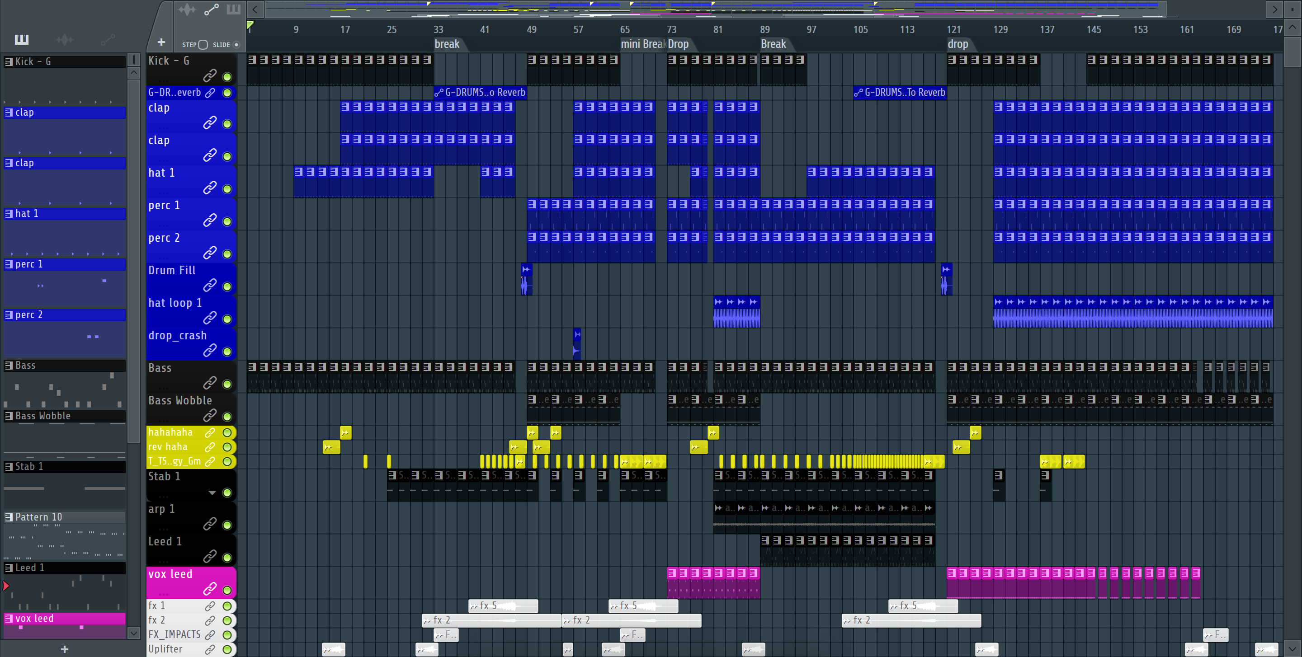The image size is (1302, 657).
Task: Click the Break timeline marker at bar 89
Action: click(774, 44)
